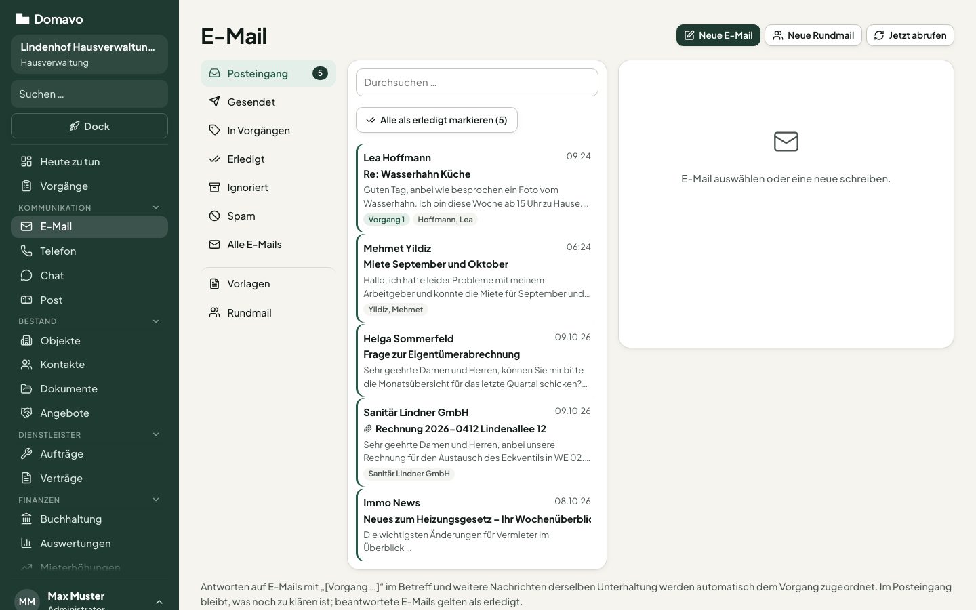Click the sidebar Suchen field
Screen dimensions: 976x610
(89, 94)
